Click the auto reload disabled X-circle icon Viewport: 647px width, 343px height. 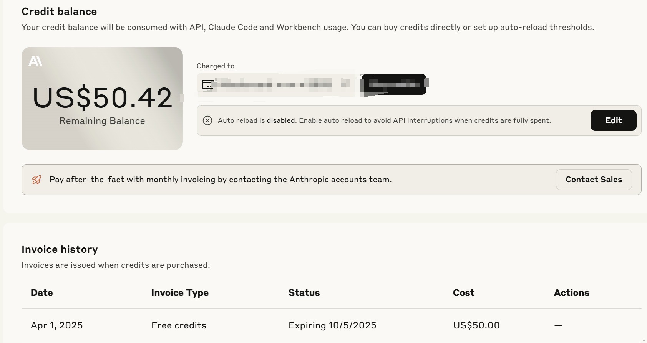(x=207, y=120)
